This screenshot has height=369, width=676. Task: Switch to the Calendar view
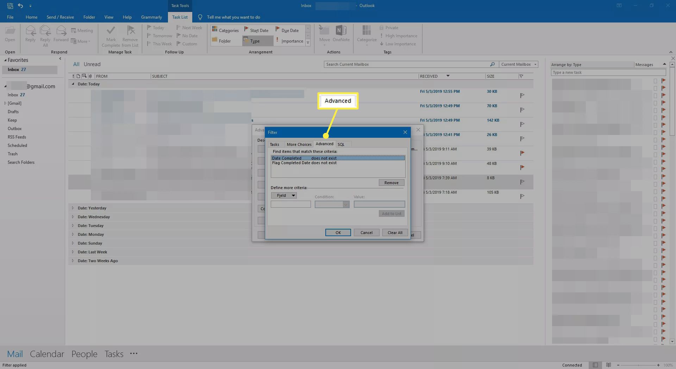pyautogui.click(x=47, y=354)
